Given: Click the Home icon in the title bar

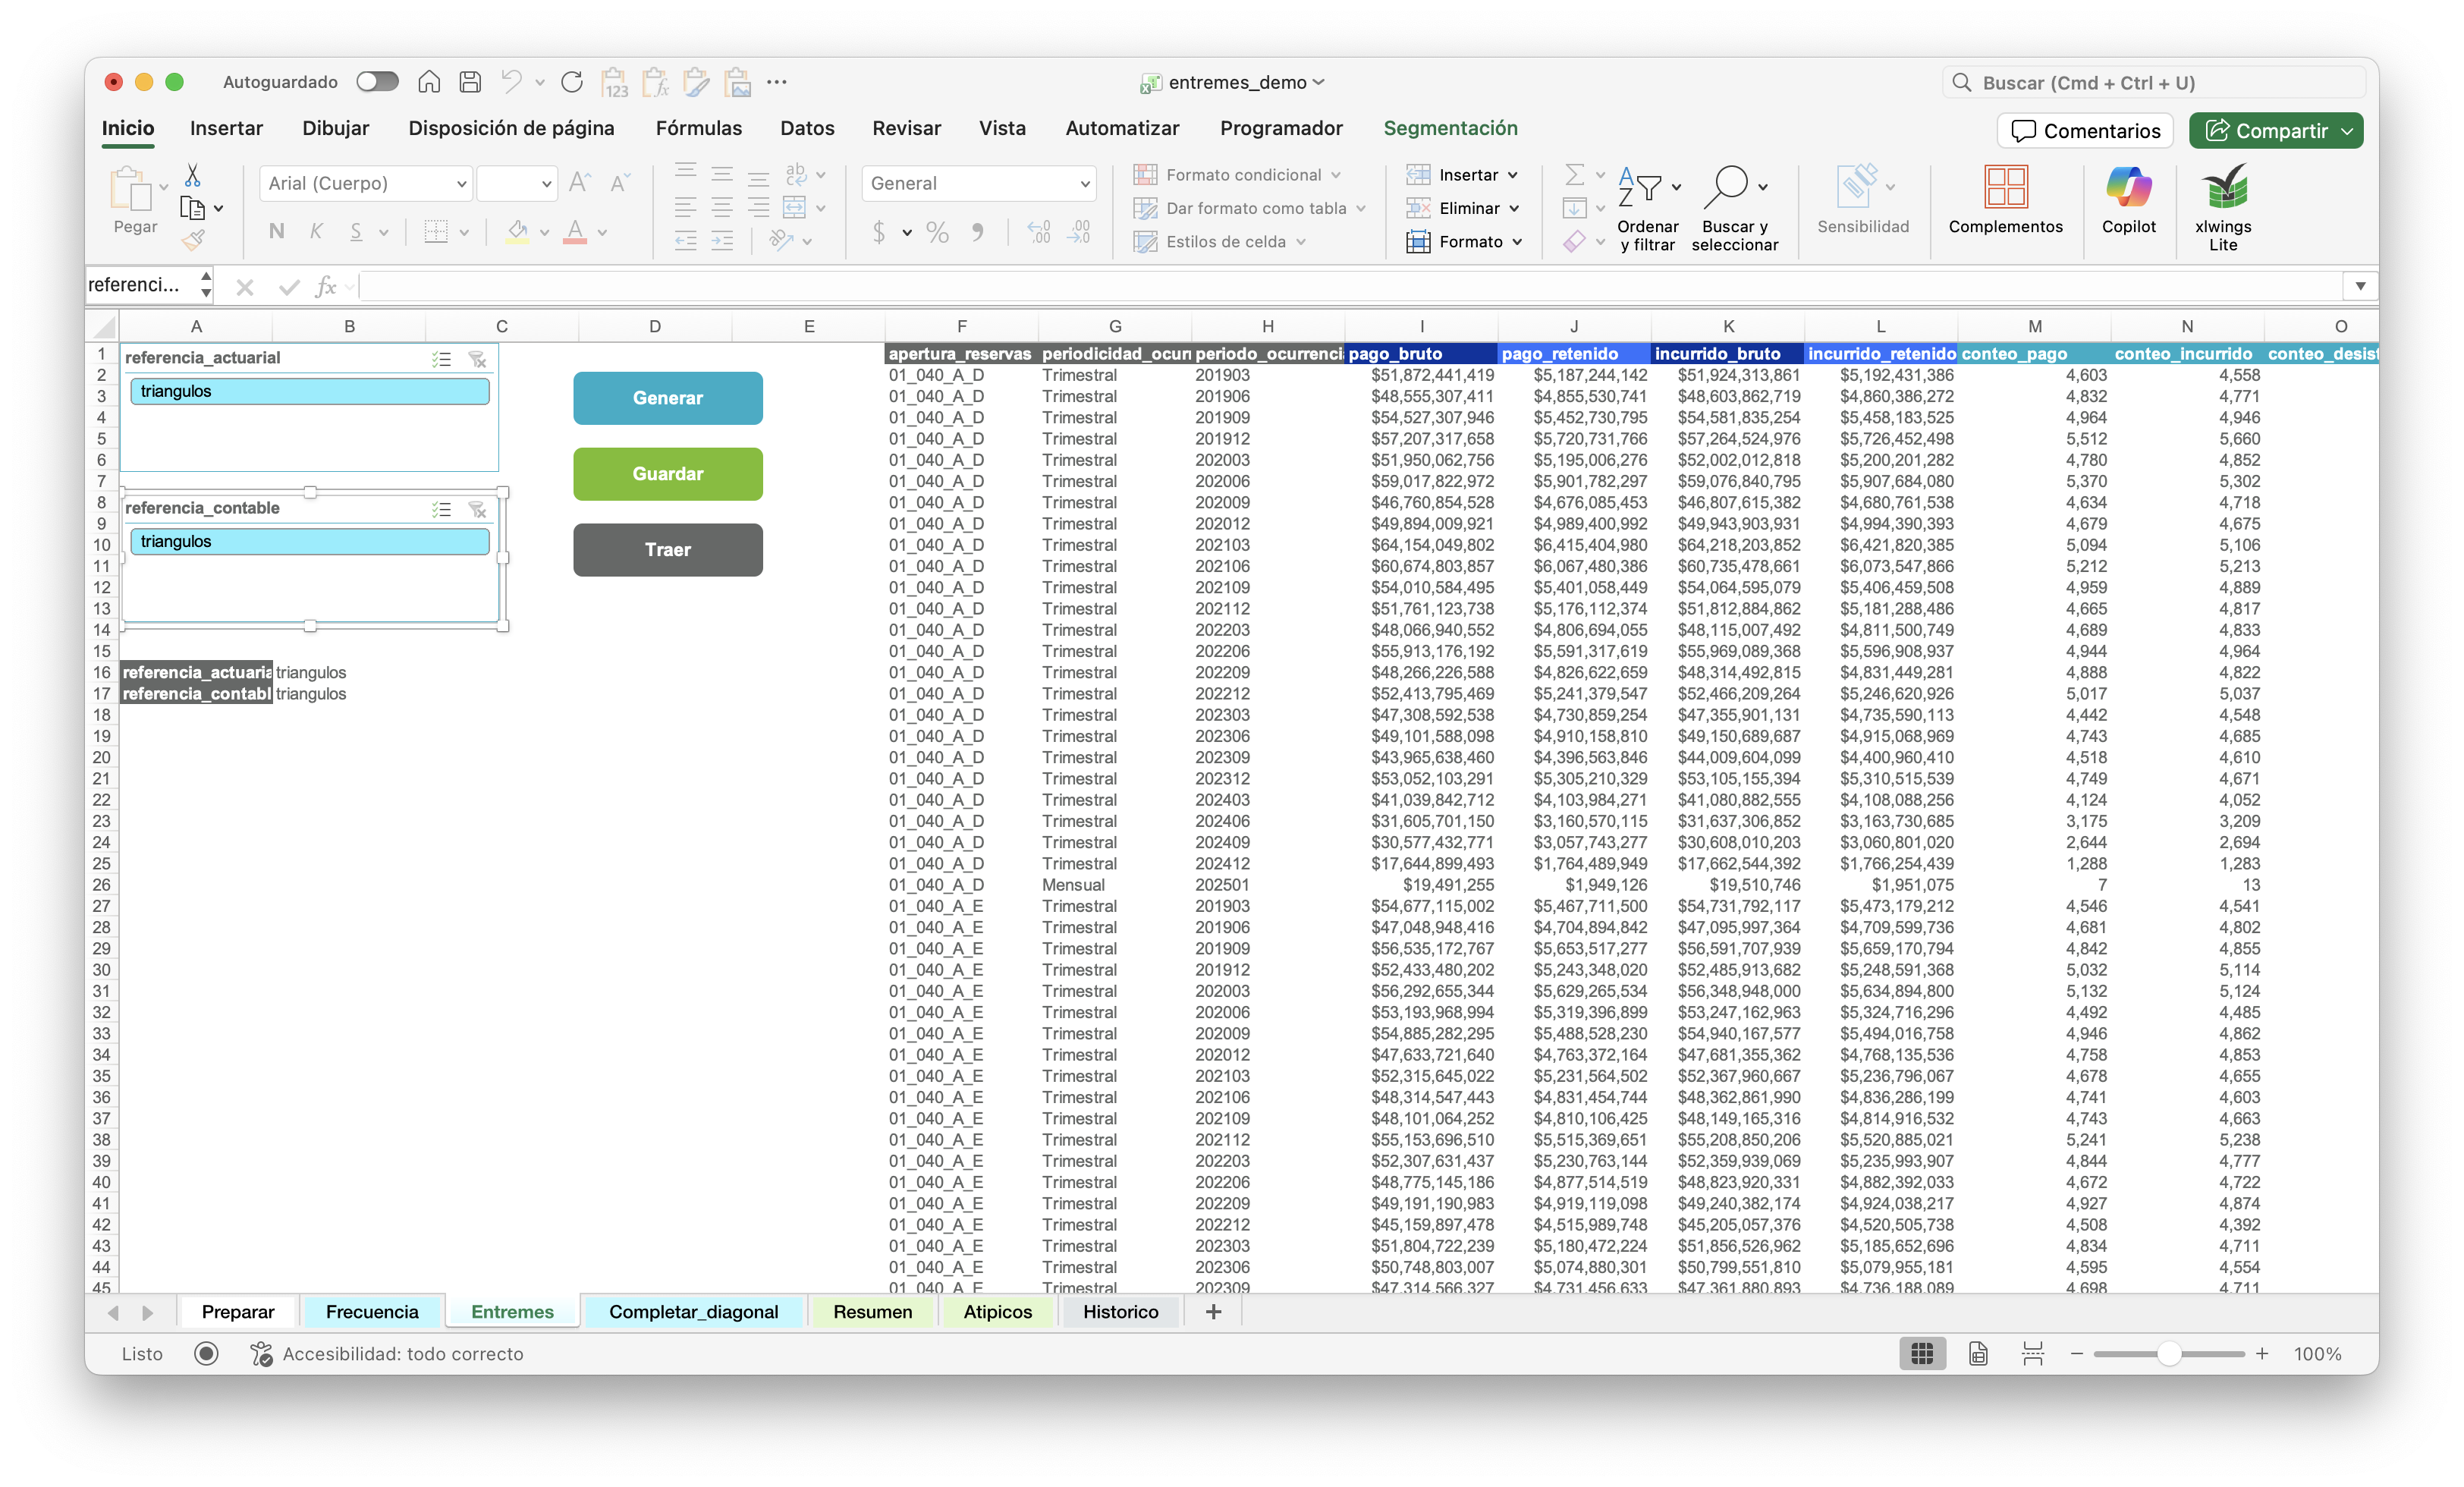Looking at the screenshot, I should (x=429, y=82).
